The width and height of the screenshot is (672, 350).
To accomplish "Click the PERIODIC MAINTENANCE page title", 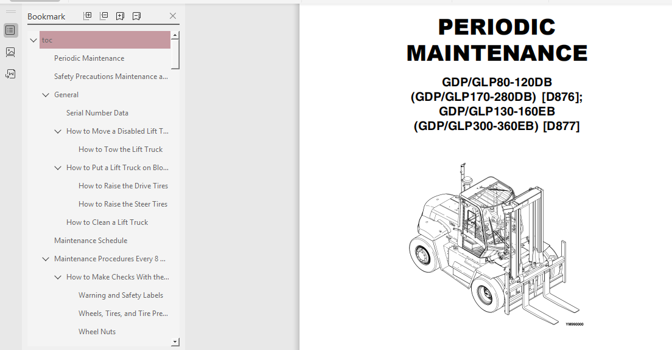I will point(497,40).
